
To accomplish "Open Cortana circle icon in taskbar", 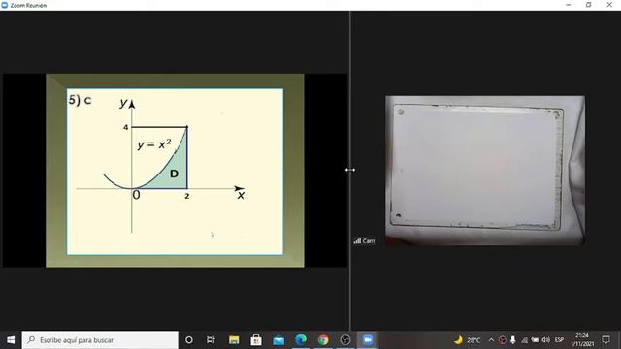I will click(189, 340).
